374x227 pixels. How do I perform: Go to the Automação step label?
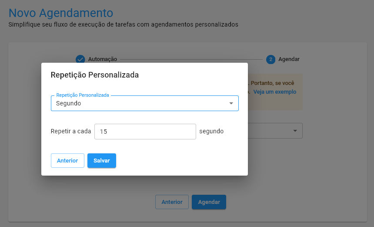pos(103,59)
